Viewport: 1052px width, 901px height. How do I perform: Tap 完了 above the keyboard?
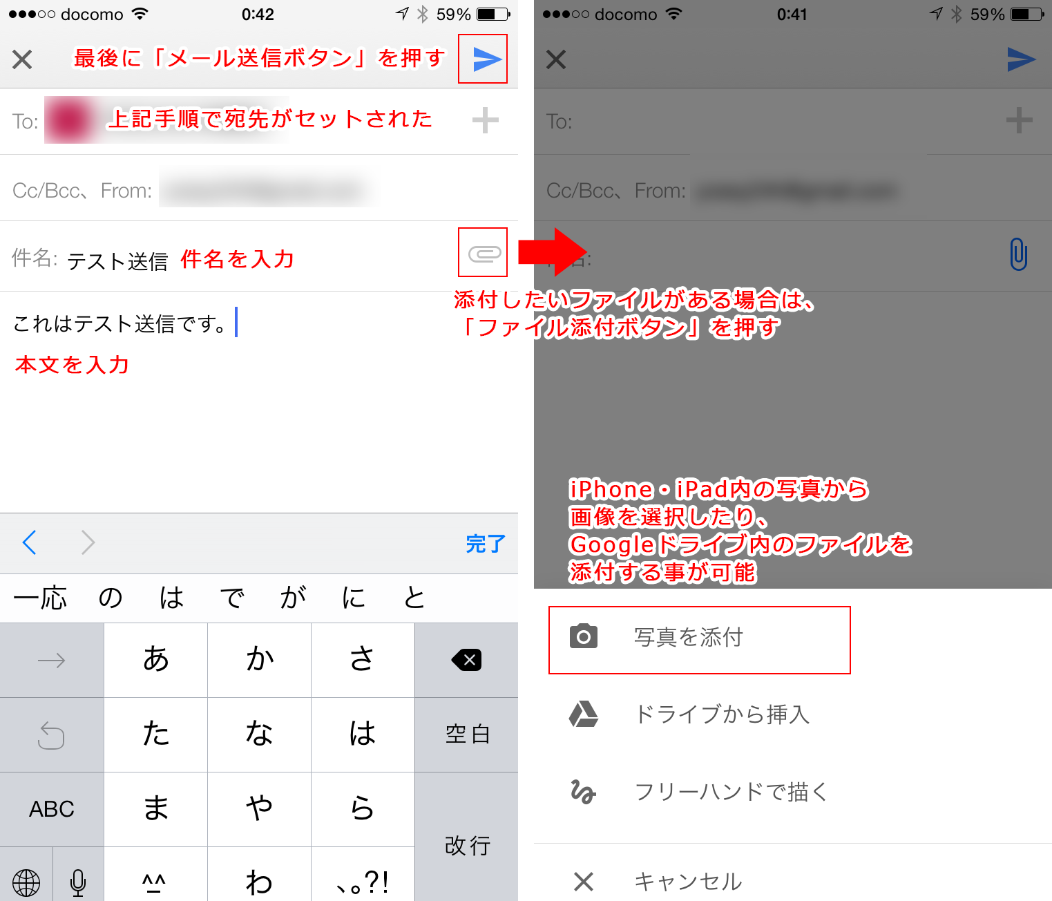[485, 544]
